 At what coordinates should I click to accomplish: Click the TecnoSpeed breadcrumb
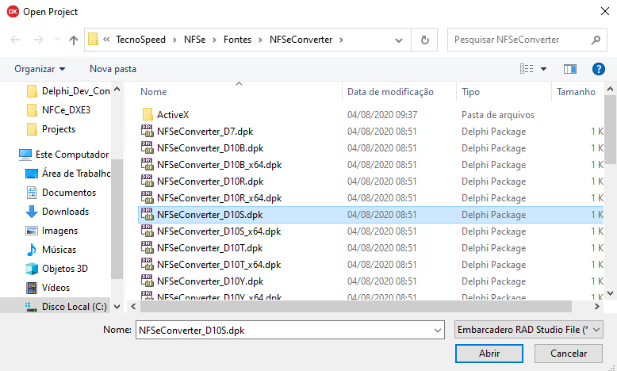pyautogui.click(x=140, y=40)
